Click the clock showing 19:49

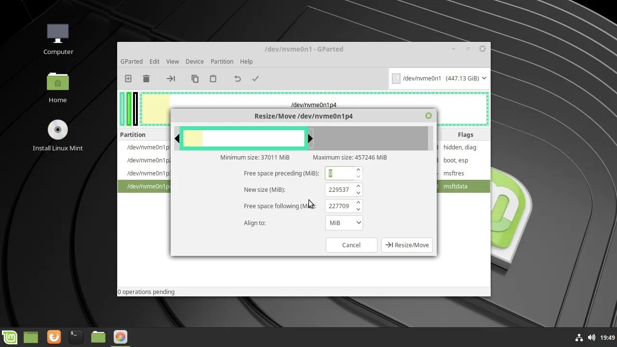pyautogui.click(x=608, y=337)
